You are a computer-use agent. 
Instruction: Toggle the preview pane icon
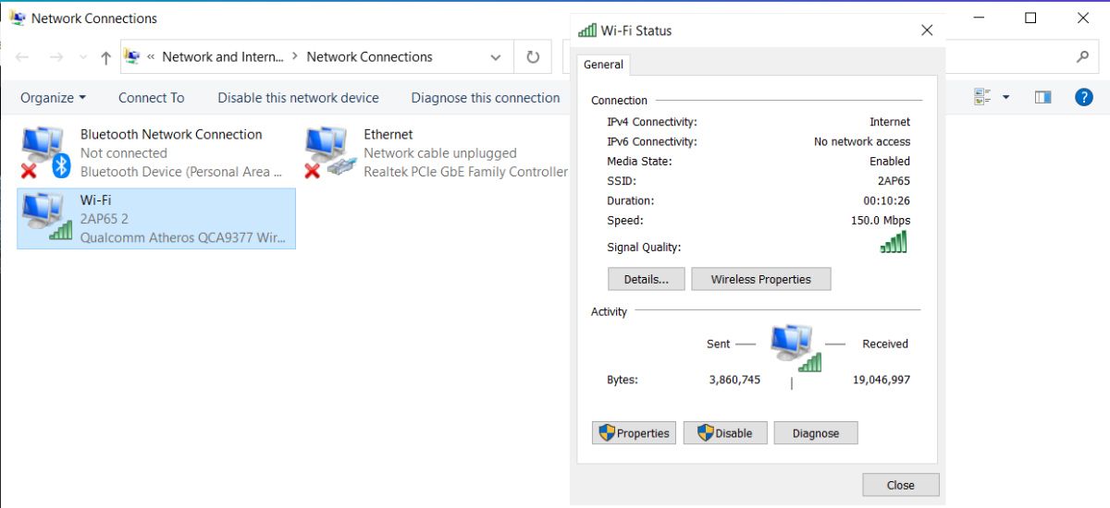coord(1042,97)
